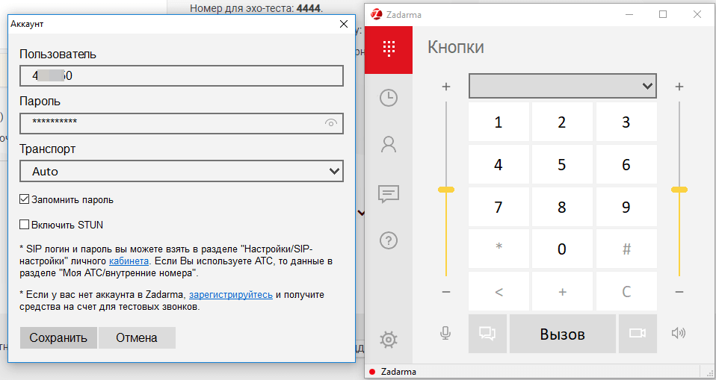Open the зарегистрируйтесь registration link
This screenshot has width=716, height=380.
(x=230, y=295)
